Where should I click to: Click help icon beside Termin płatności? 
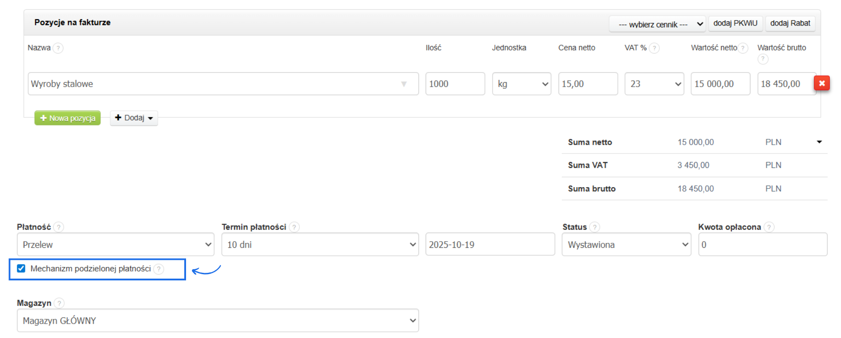coord(294,227)
